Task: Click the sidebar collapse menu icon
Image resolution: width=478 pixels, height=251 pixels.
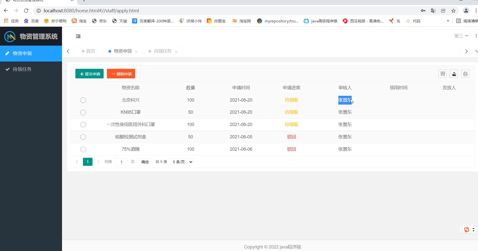Action: tap(78, 36)
